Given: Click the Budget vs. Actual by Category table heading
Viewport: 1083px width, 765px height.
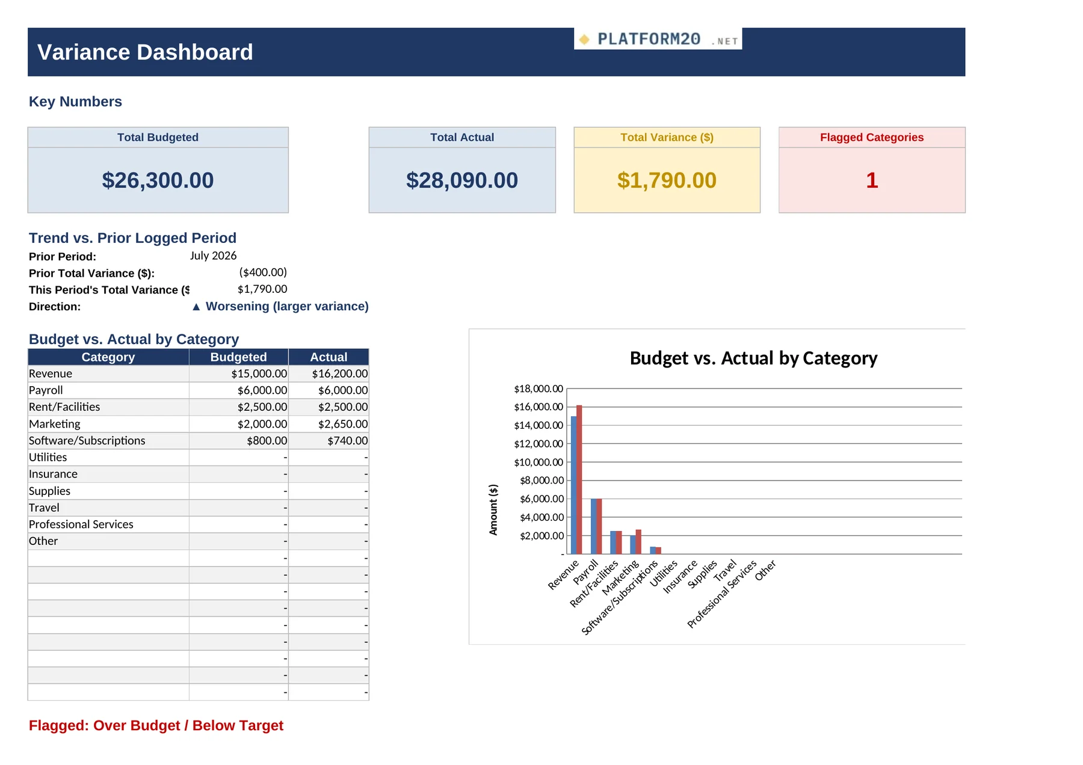Looking at the screenshot, I should (x=134, y=340).
